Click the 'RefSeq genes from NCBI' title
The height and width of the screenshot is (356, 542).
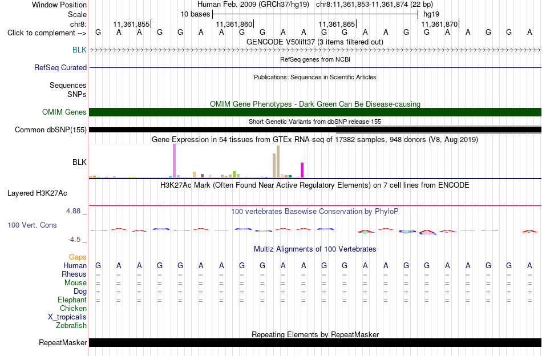[x=315, y=59]
